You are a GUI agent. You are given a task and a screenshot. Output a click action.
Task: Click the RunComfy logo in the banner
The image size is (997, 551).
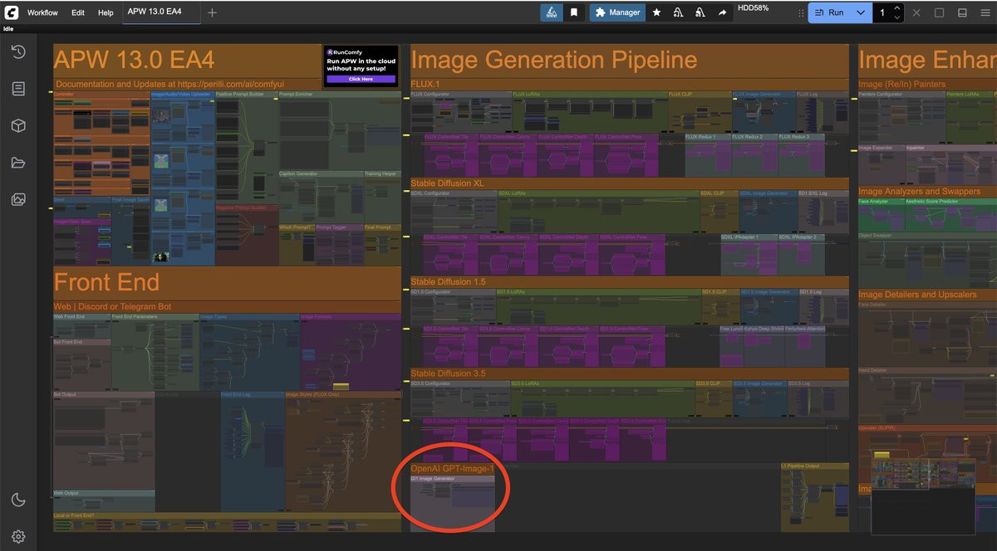pos(345,52)
